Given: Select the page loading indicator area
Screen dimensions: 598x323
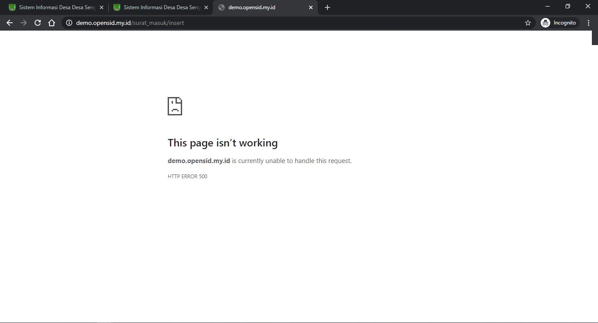Looking at the screenshot, I should click(x=594, y=38).
